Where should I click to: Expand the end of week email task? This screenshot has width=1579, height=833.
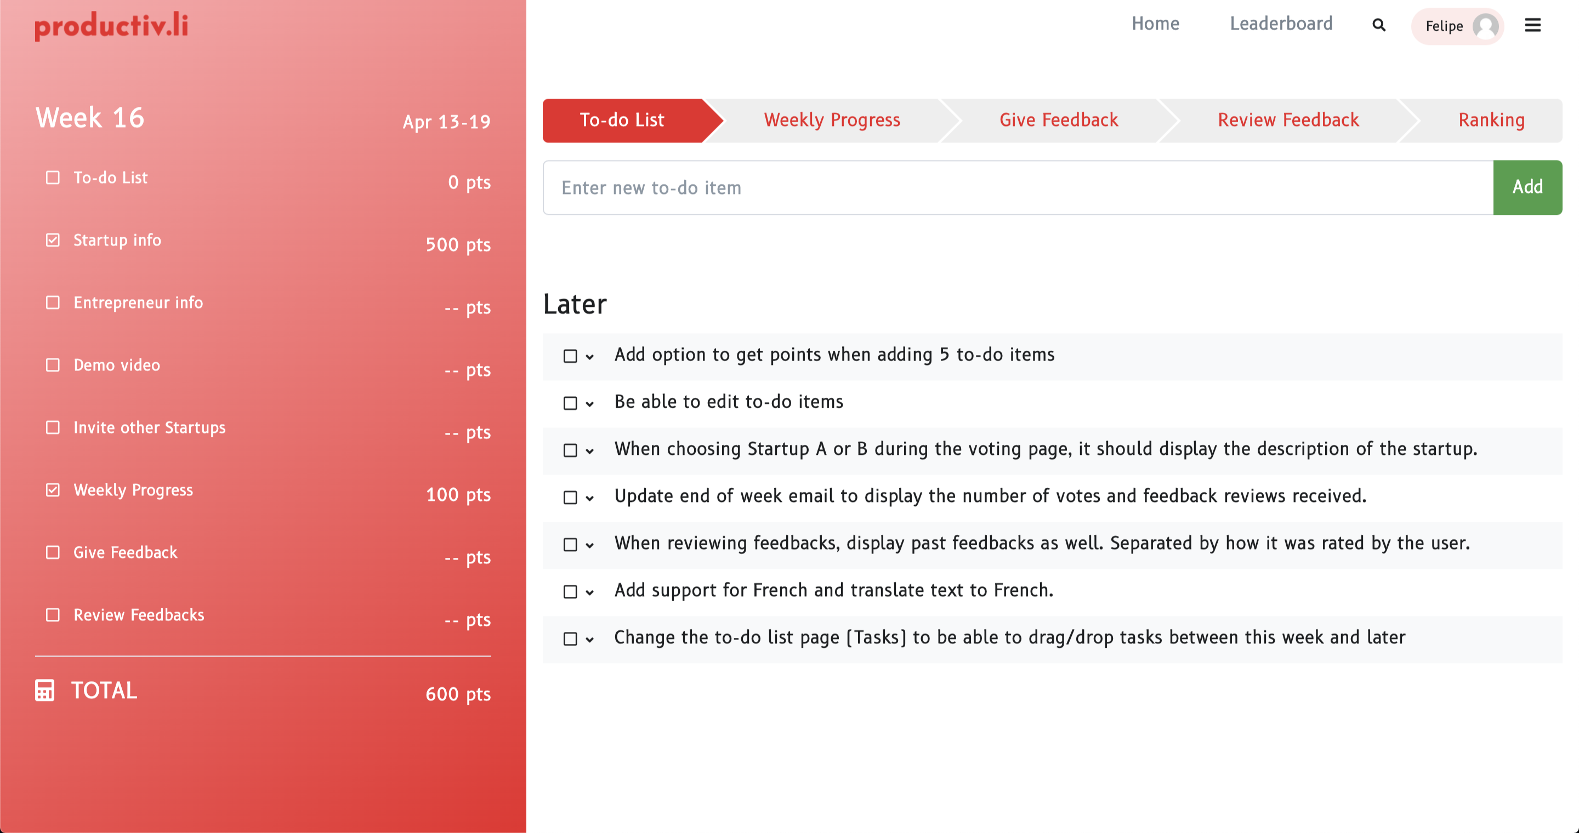pyautogui.click(x=590, y=498)
